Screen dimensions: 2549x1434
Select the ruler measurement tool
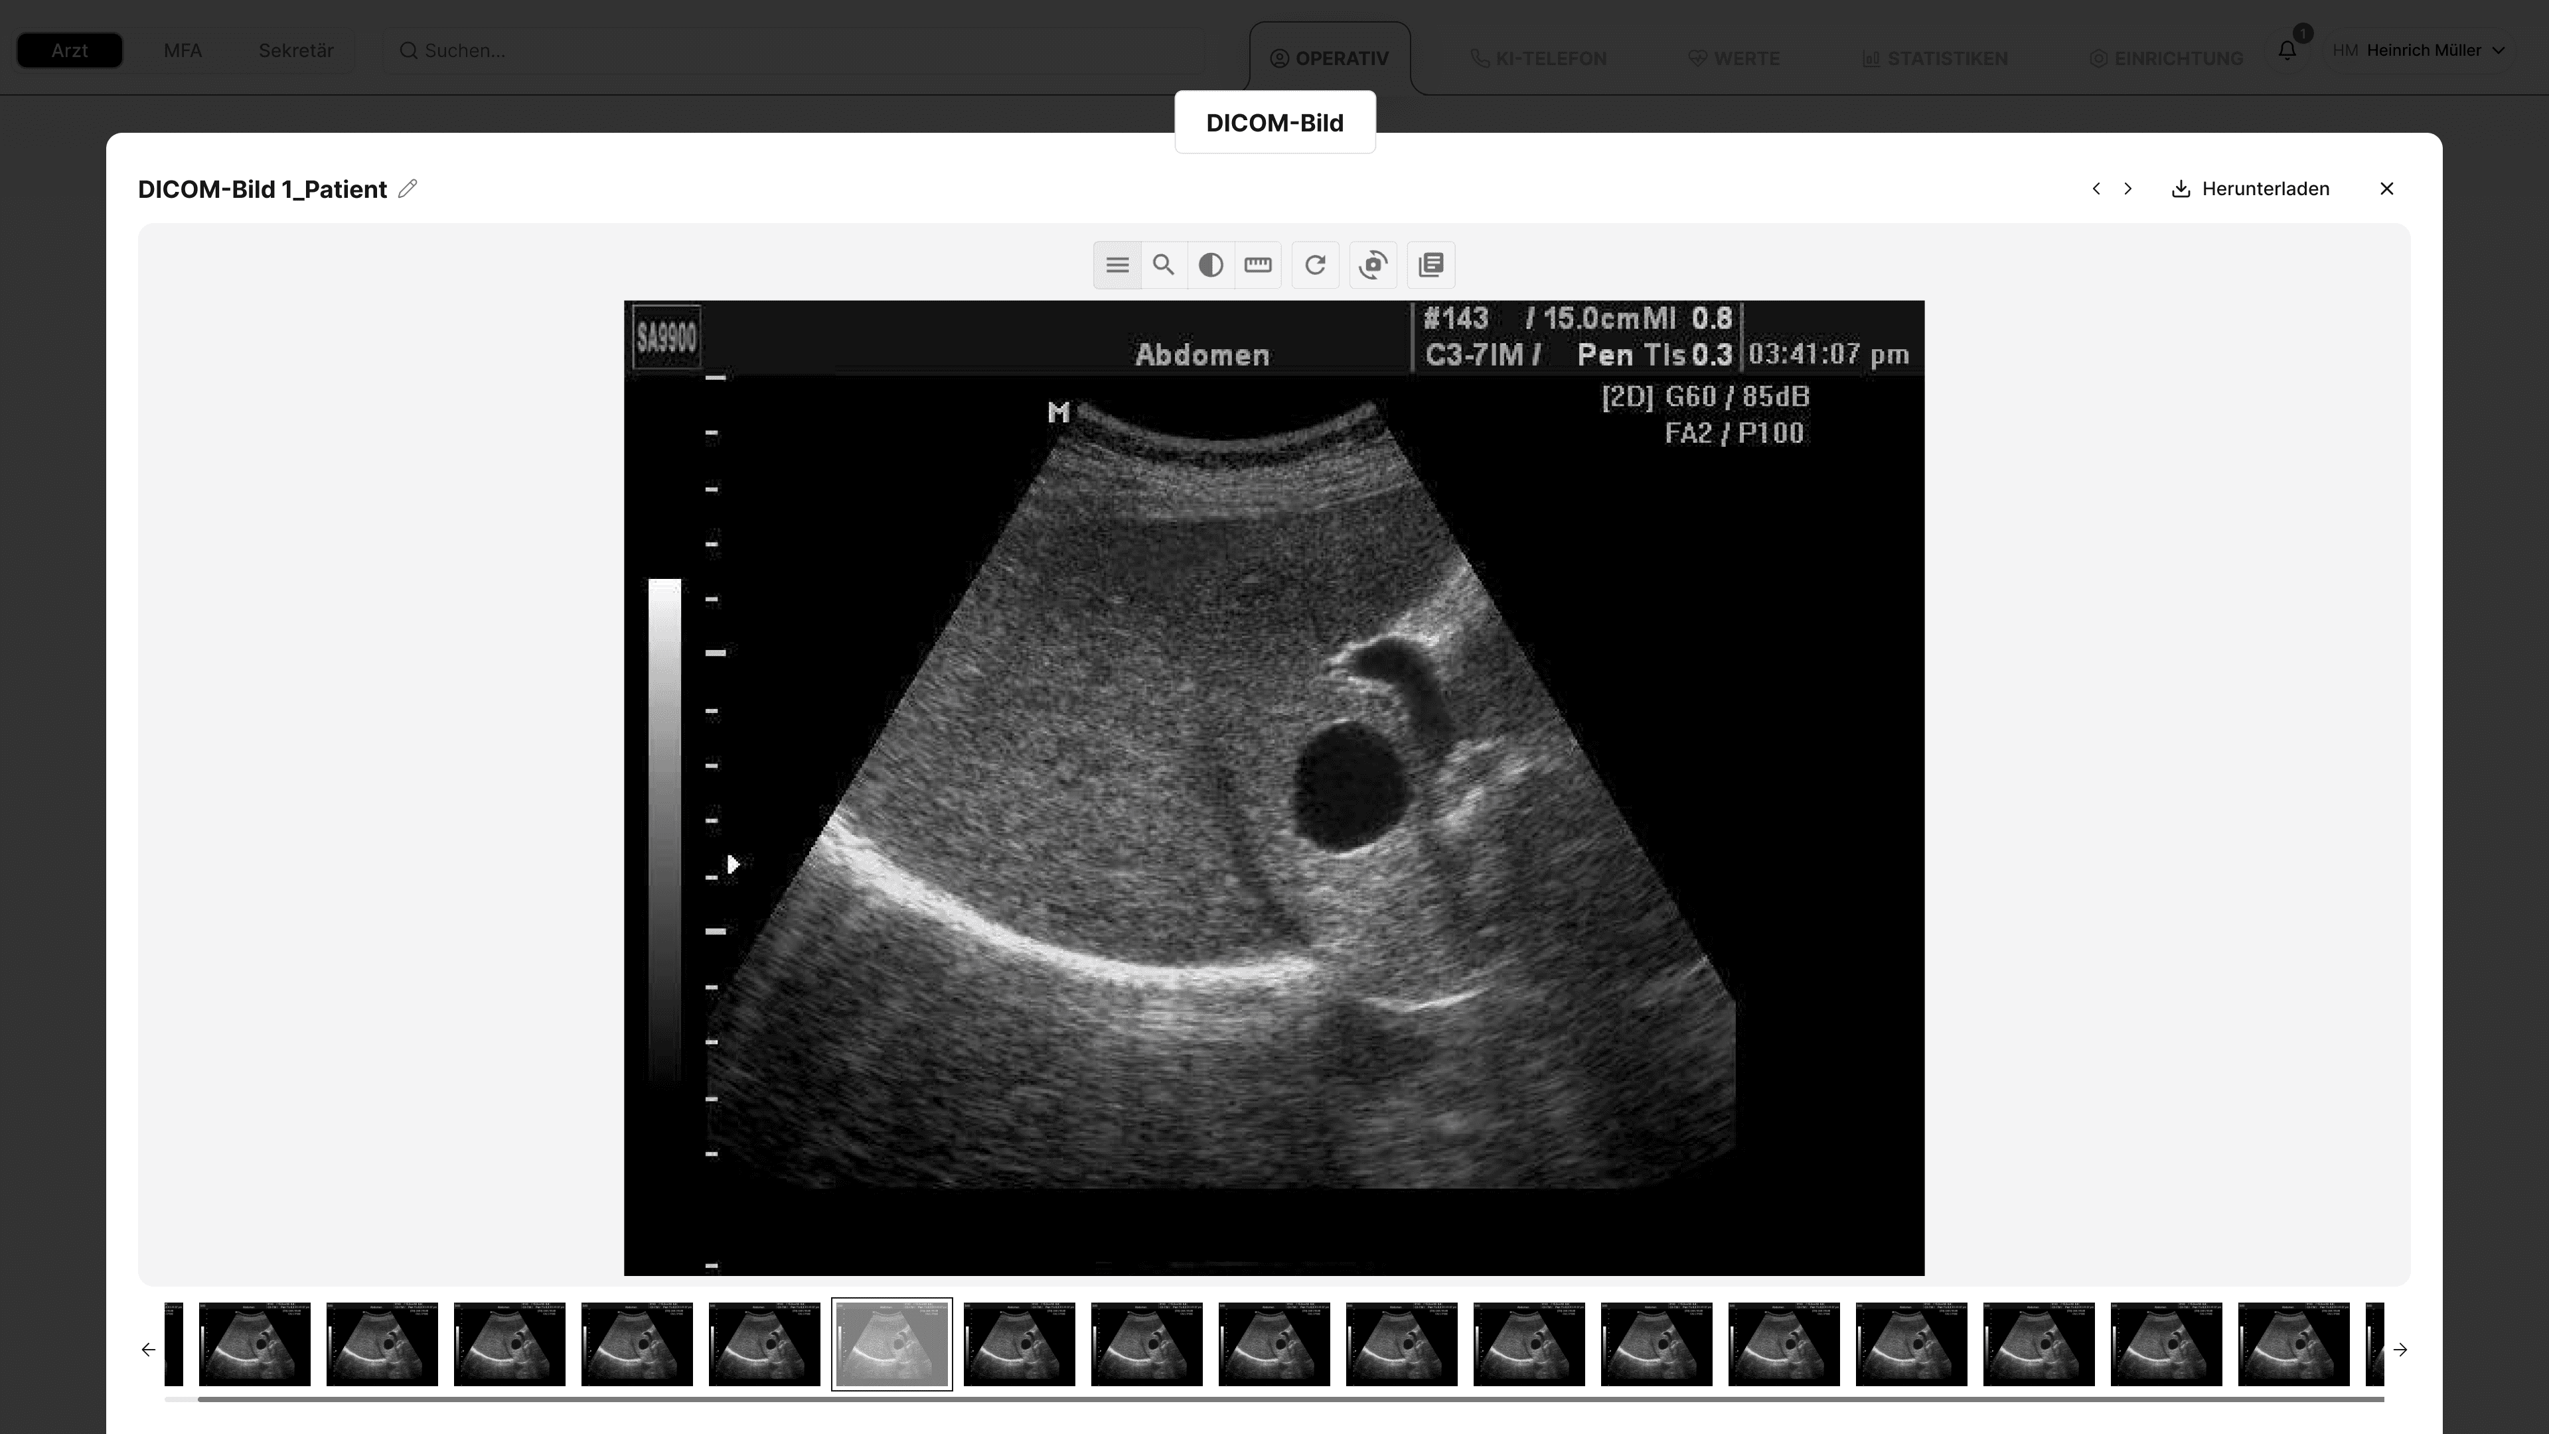[x=1258, y=266]
